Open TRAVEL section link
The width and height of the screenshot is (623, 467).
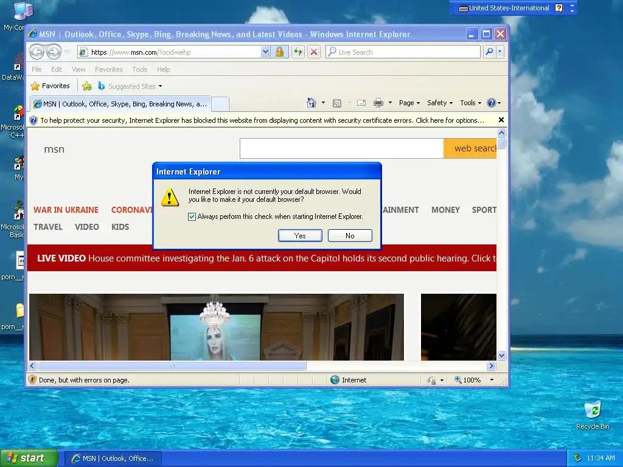click(x=47, y=227)
